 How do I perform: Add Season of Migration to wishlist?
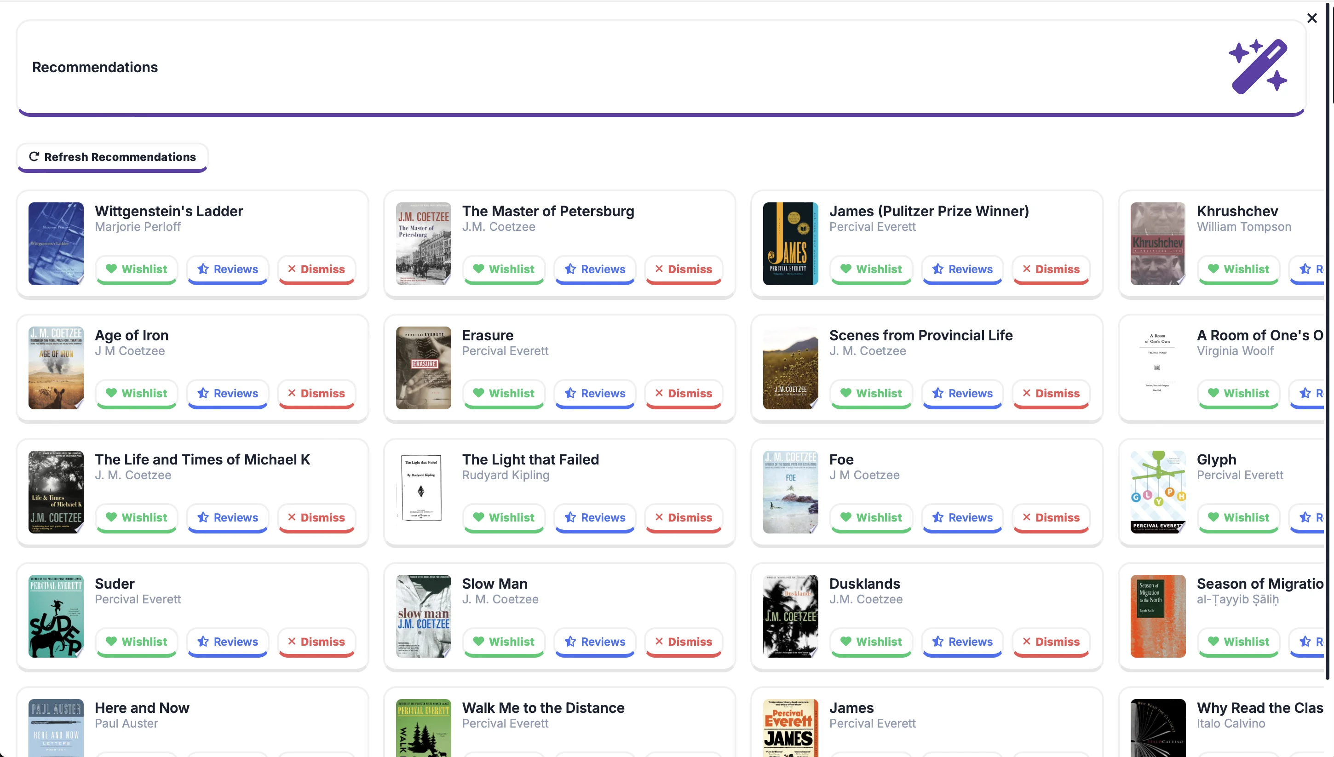1238,642
